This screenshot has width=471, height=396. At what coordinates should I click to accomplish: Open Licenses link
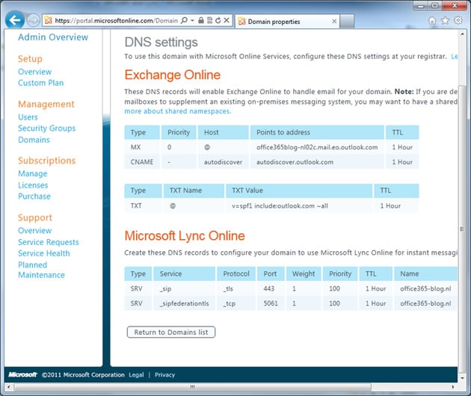33,185
